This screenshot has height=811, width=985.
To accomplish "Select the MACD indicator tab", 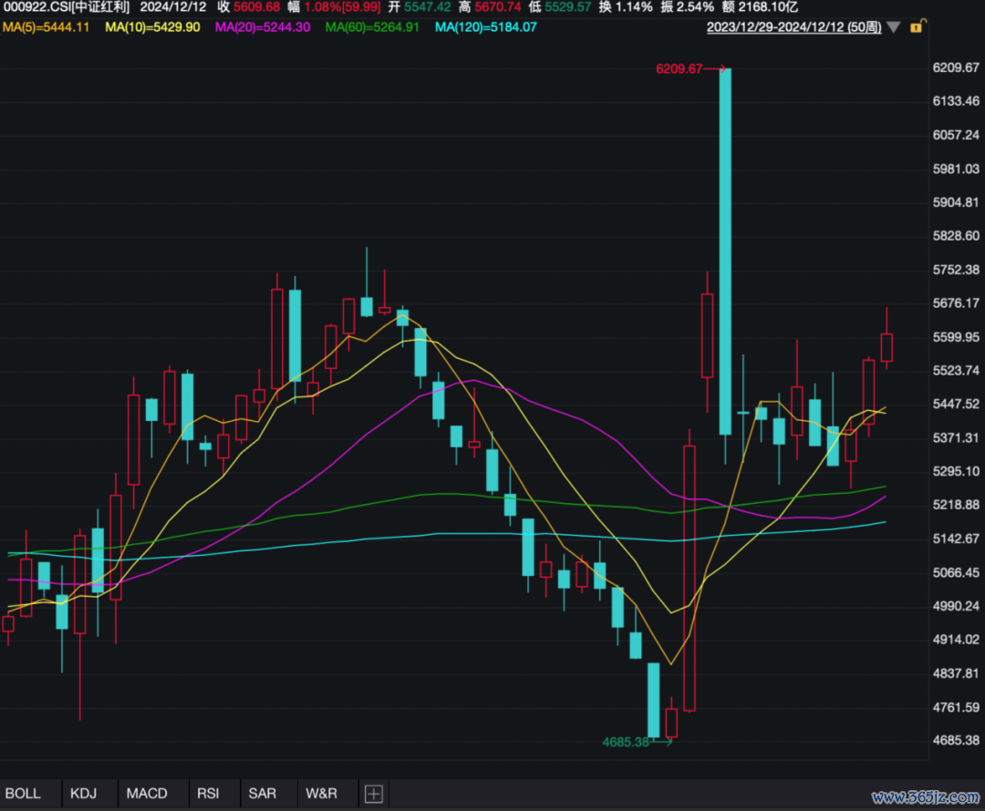I will tap(147, 794).
